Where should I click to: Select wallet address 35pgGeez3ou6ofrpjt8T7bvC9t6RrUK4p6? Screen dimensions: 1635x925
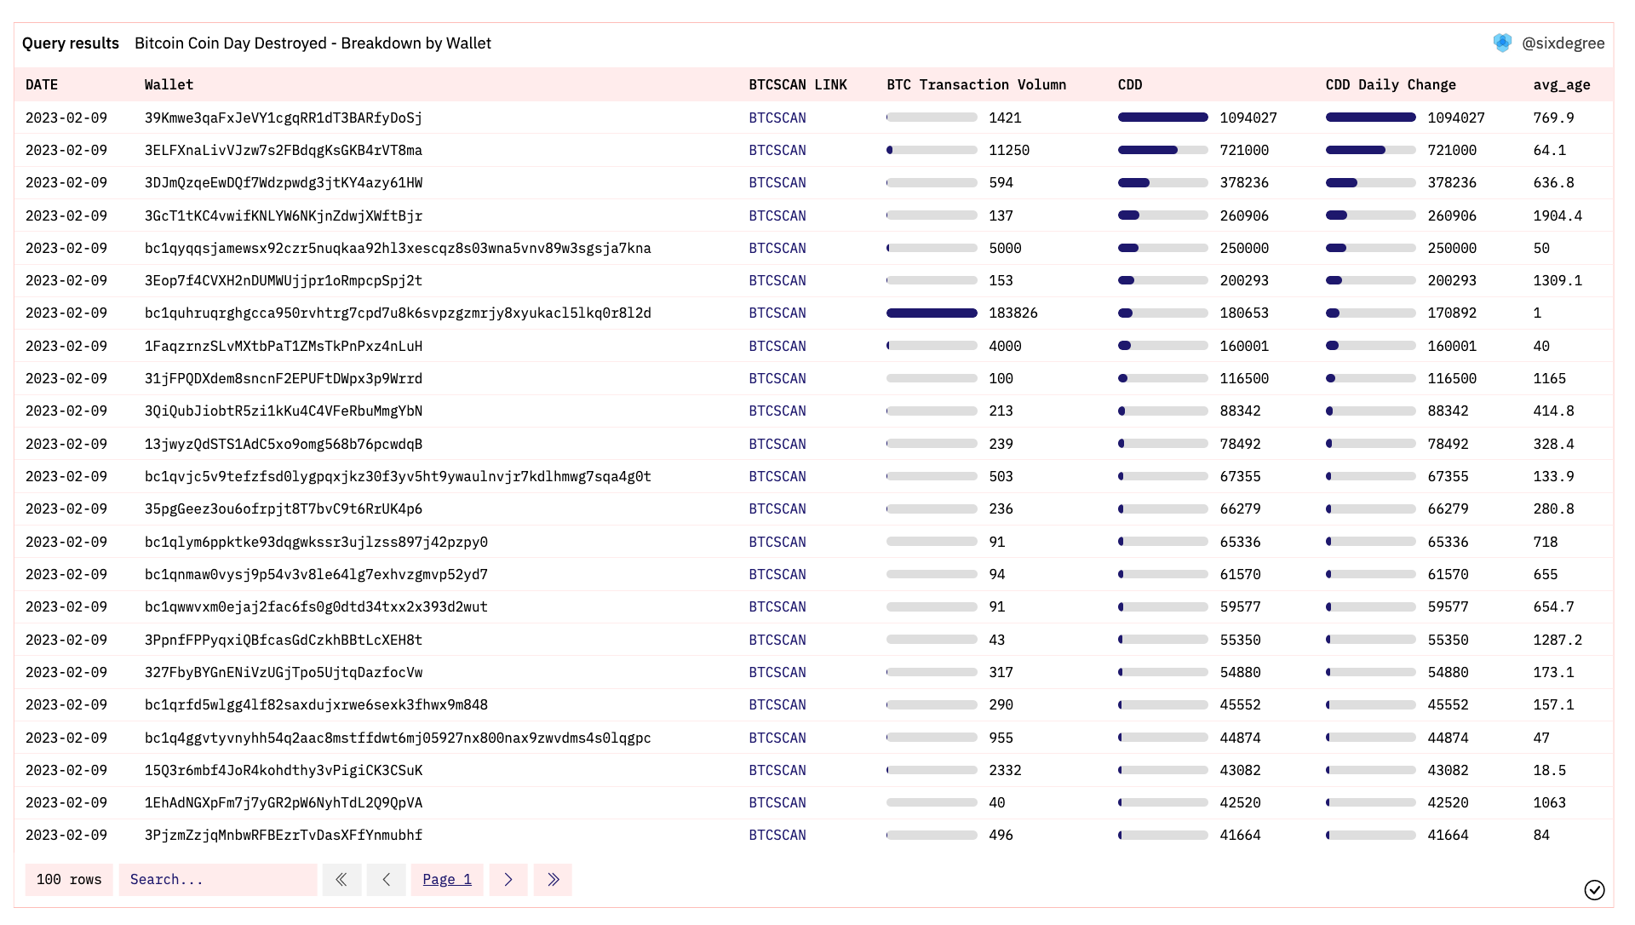click(284, 509)
